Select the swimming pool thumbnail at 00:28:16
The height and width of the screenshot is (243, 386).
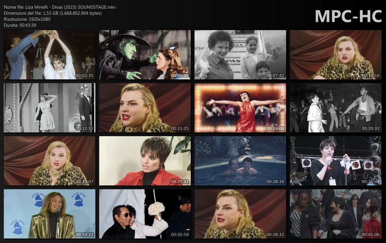240,161
